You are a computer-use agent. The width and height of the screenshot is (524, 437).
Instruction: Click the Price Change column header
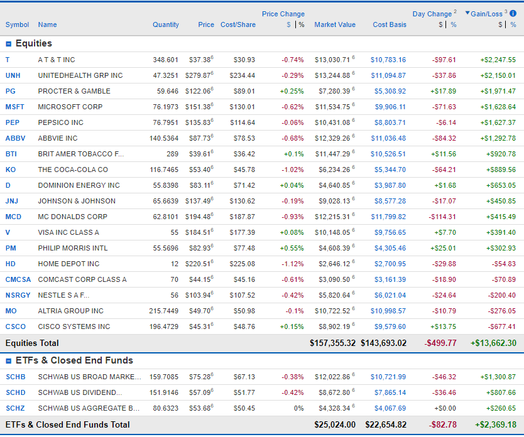coord(283,14)
